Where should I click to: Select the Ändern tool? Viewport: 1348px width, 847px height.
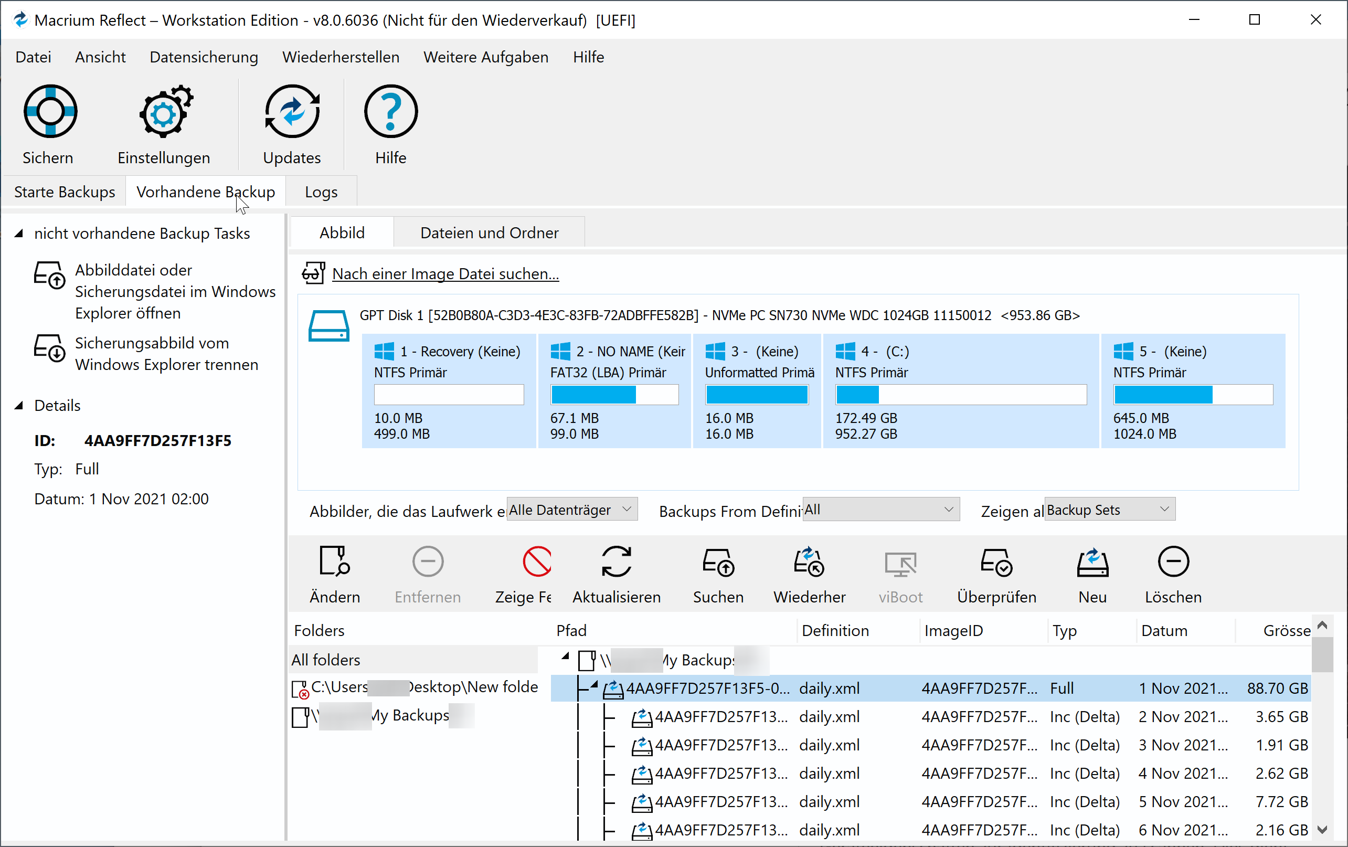(x=334, y=574)
